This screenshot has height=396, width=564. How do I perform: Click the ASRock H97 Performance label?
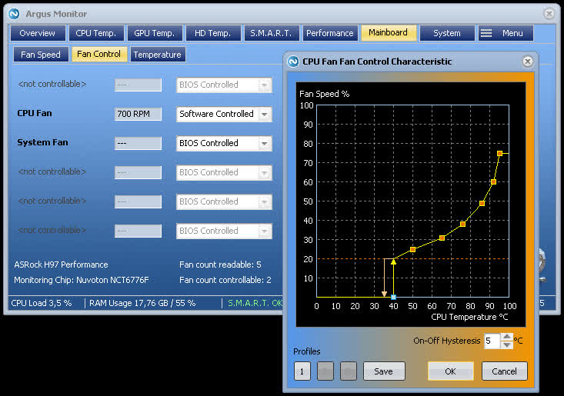(x=61, y=265)
